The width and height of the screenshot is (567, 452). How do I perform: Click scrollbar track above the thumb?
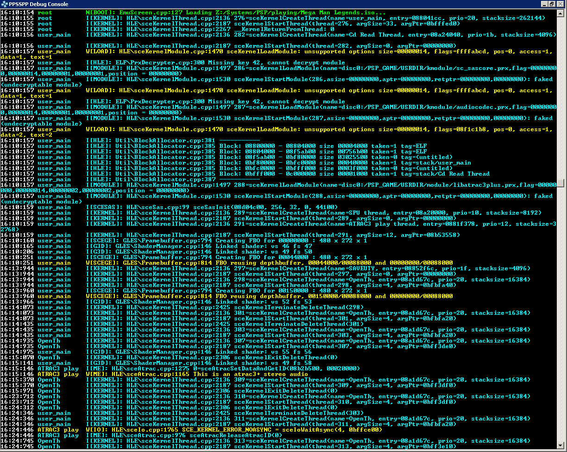pyautogui.click(x=561, y=93)
